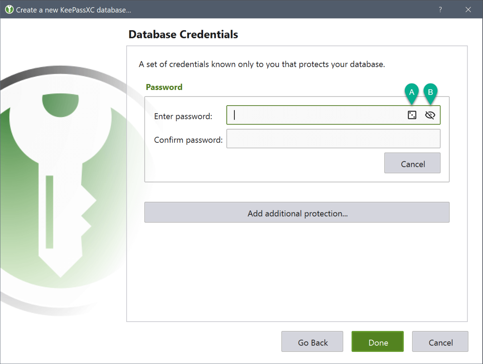Click the "Enter password:" label
Viewport: 483px width, 364px height.
(183, 116)
